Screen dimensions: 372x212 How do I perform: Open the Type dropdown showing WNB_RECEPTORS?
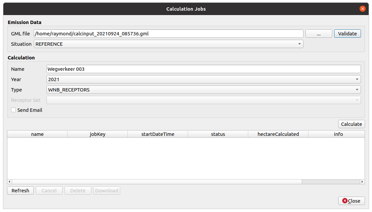click(203, 90)
